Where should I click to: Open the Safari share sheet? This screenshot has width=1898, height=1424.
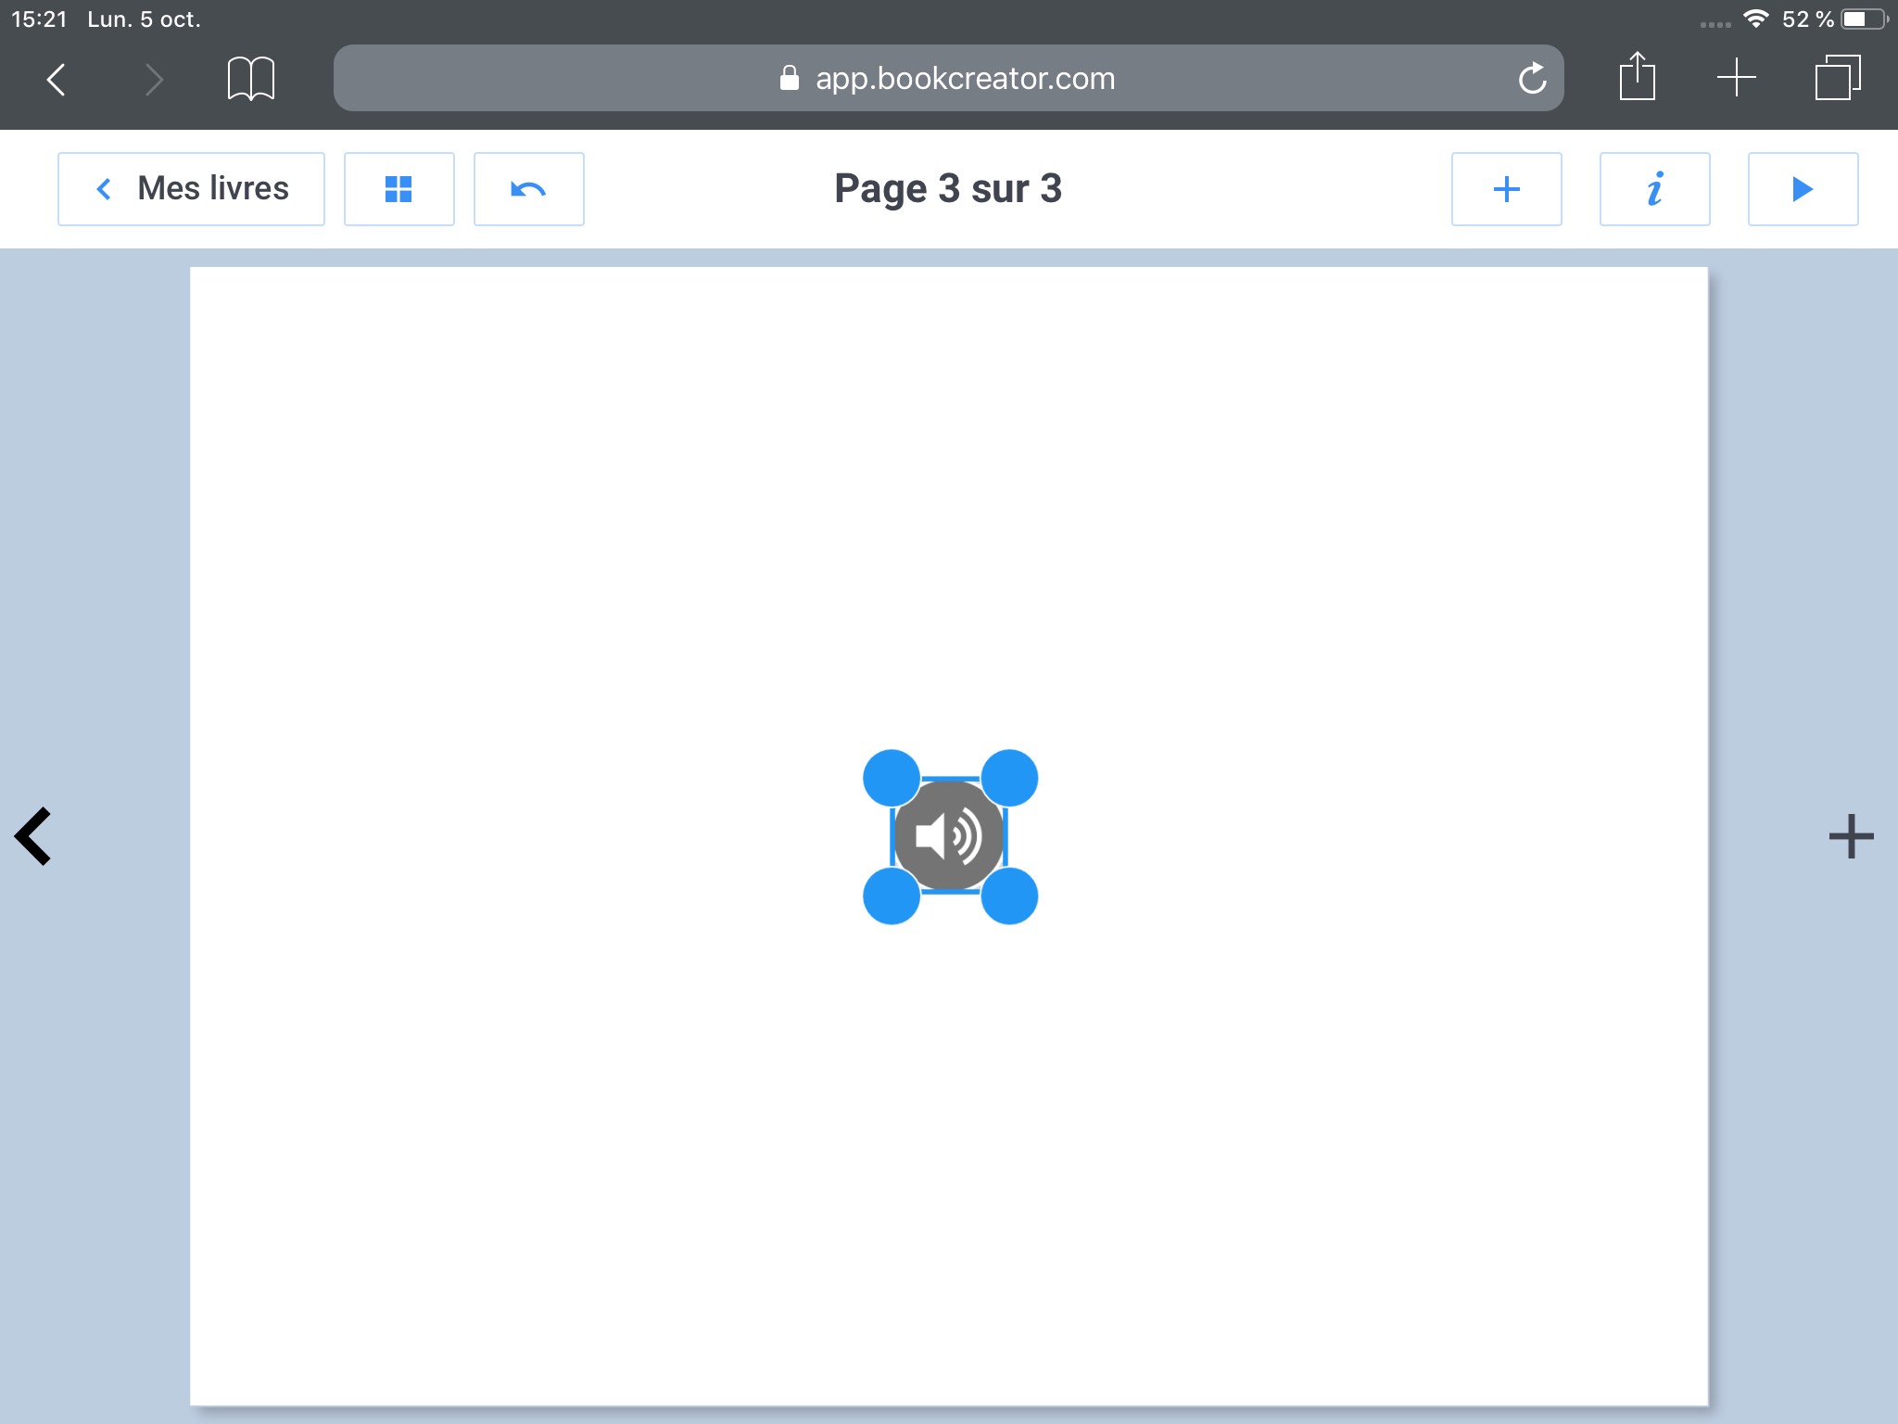pos(1637,77)
